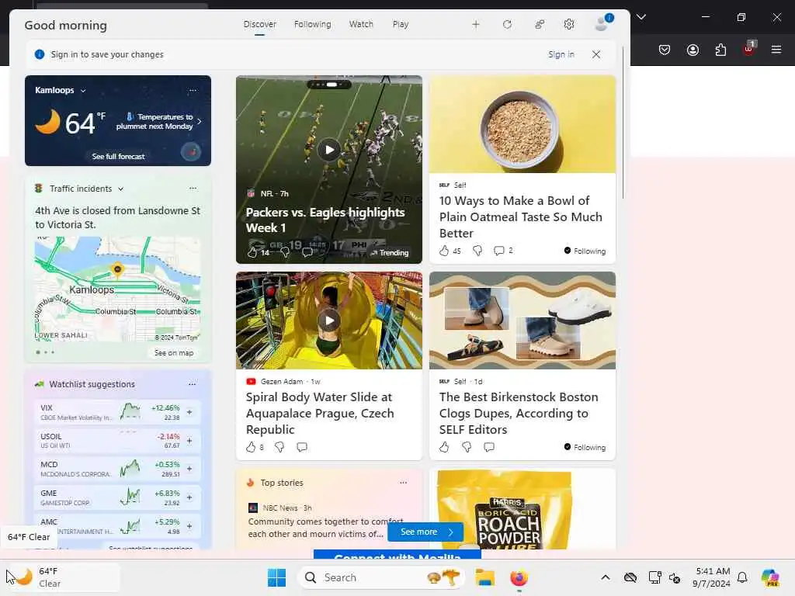This screenshot has width=795, height=596.
Task: Toggle Following on the oatmeal article
Action: [585, 251]
